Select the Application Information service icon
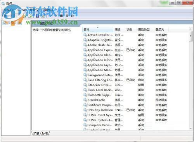 85,60
